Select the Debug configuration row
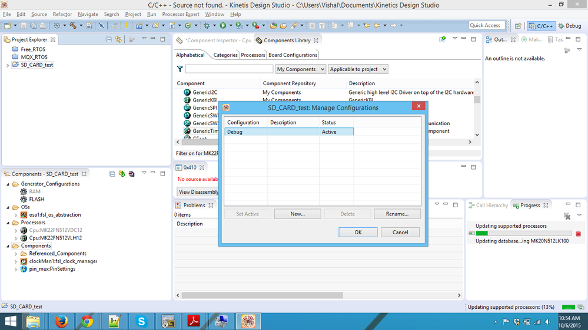This screenshot has width=588, height=330. pyautogui.click(x=289, y=132)
